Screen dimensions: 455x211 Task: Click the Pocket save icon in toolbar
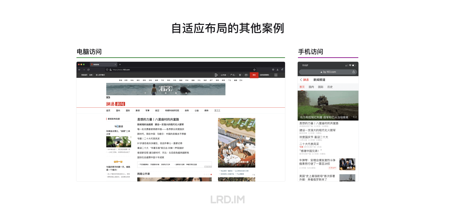coord(273,70)
